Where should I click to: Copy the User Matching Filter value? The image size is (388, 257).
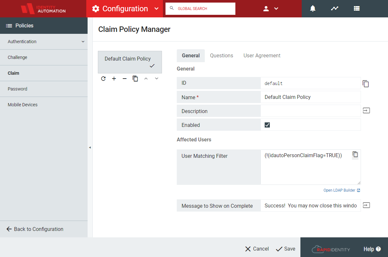pyautogui.click(x=355, y=154)
